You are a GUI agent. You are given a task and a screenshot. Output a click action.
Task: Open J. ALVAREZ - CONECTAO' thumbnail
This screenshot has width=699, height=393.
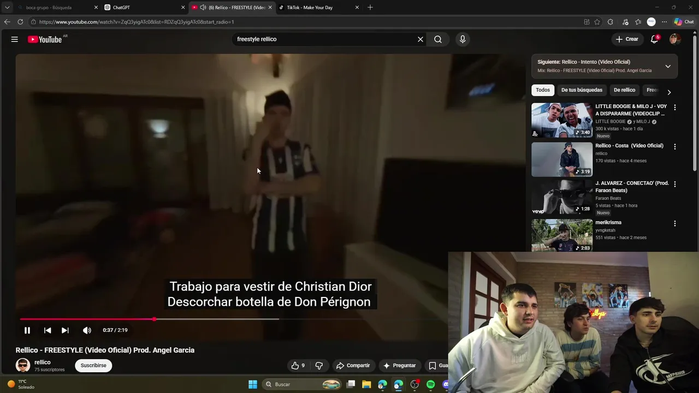pyautogui.click(x=562, y=197)
